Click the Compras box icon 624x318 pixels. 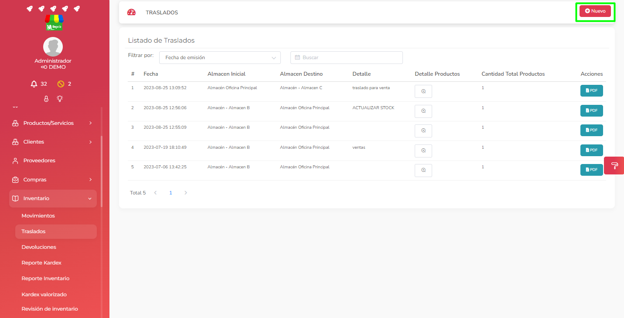(15, 180)
